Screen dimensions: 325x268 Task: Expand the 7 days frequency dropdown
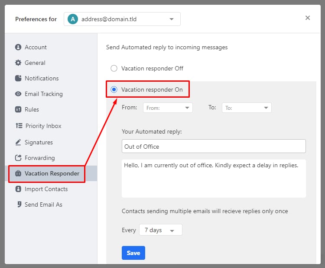[x=160, y=230]
